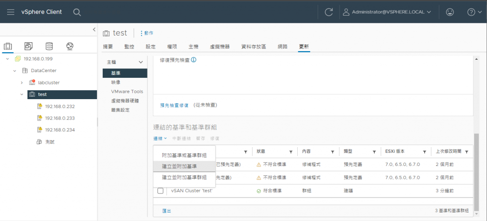
Task: Check the vSAN Cluster 'test' row checkbox
Action: click(160, 191)
